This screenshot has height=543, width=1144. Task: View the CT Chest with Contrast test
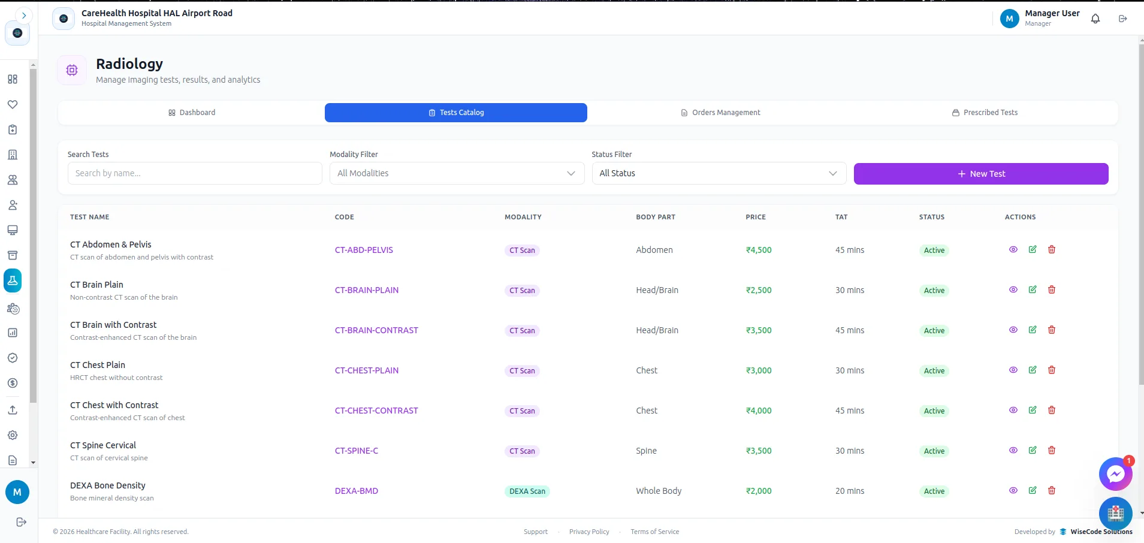1013,410
